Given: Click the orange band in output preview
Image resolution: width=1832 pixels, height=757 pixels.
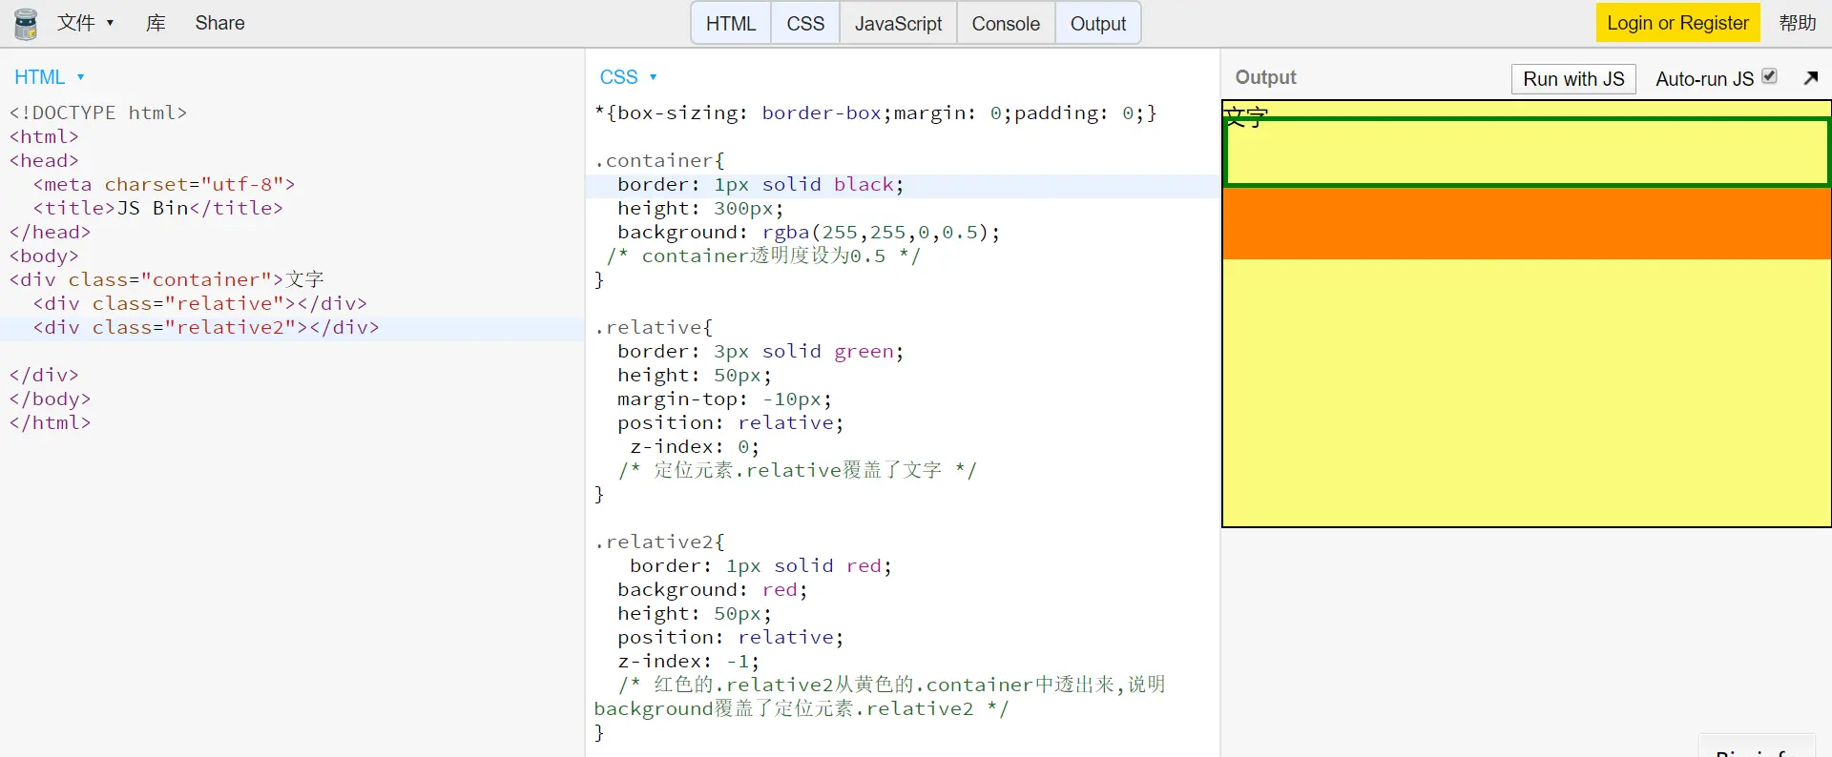Looking at the screenshot, I should pyautogui.click(x=1527, y=223).
